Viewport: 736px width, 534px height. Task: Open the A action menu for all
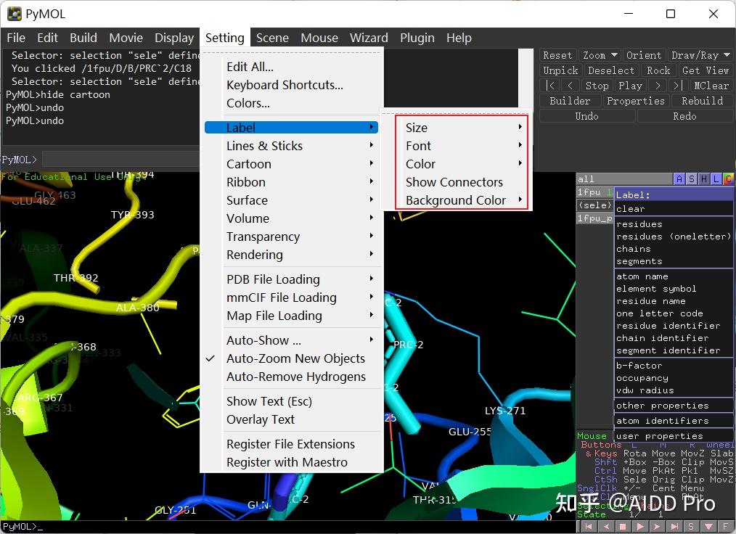tap(679, 179)
